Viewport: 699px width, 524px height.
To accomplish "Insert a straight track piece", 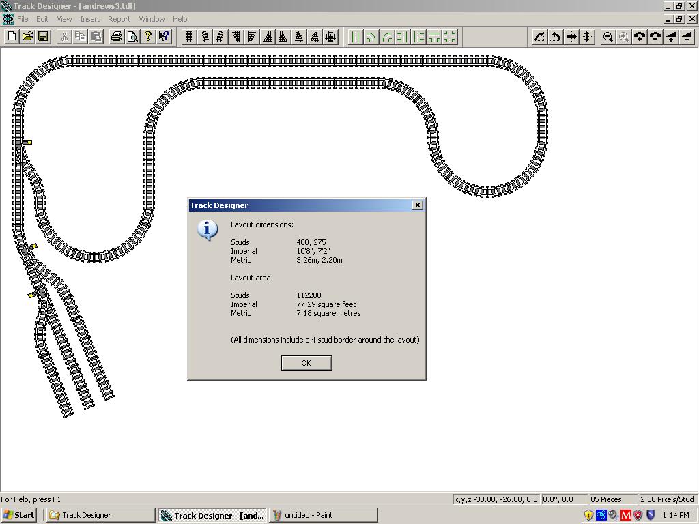I will tap(189, 37).
